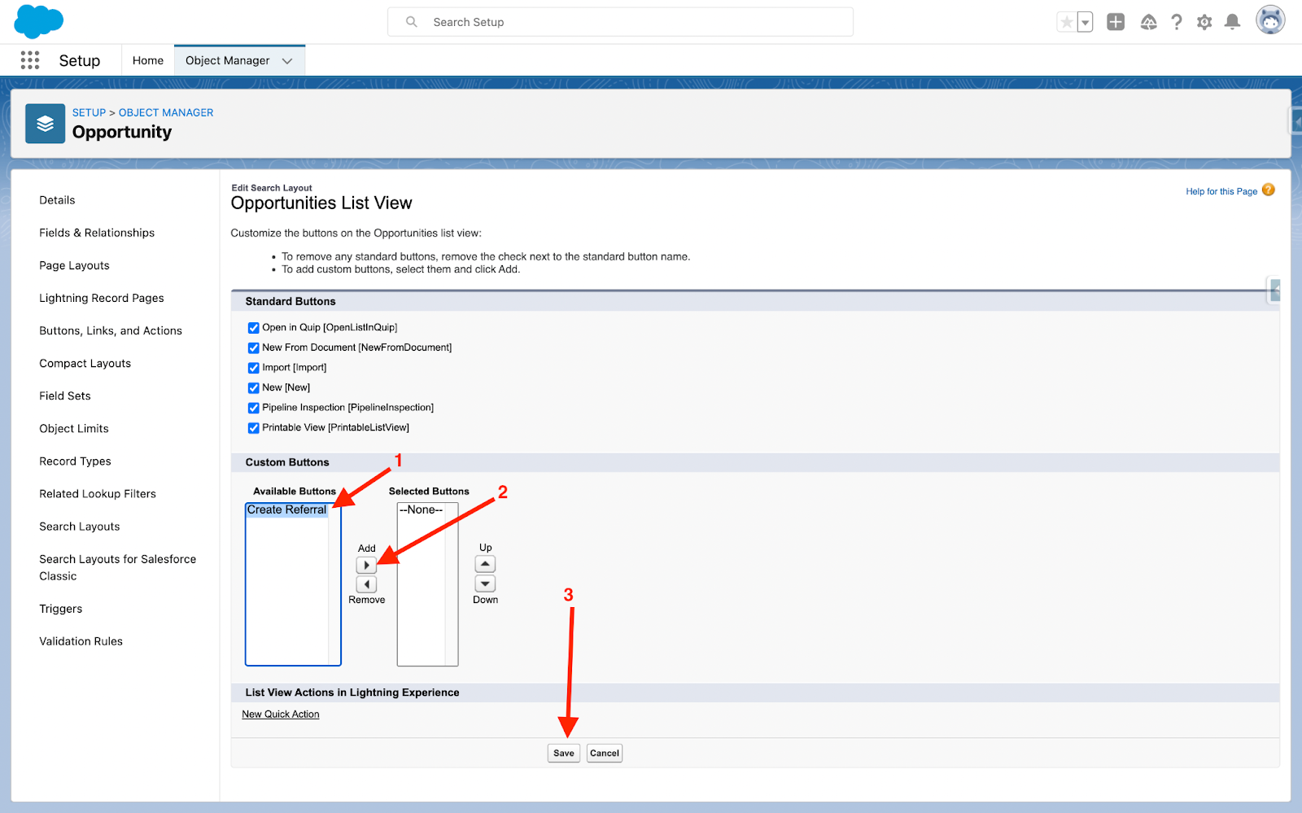Image resolution: width=1302 pixels, height=813 pixels.
Task: Open the App Launcher grid icon
Action: pos(30,60)
